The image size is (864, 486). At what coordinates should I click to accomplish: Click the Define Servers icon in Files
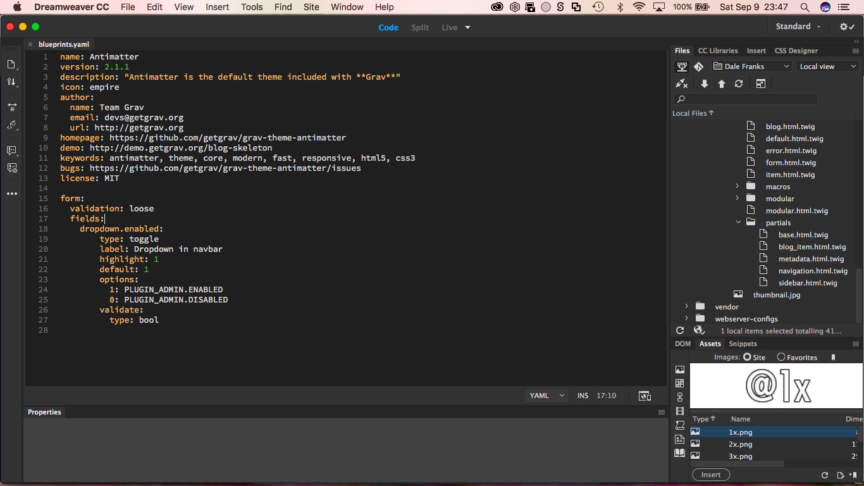click(682, 66)
